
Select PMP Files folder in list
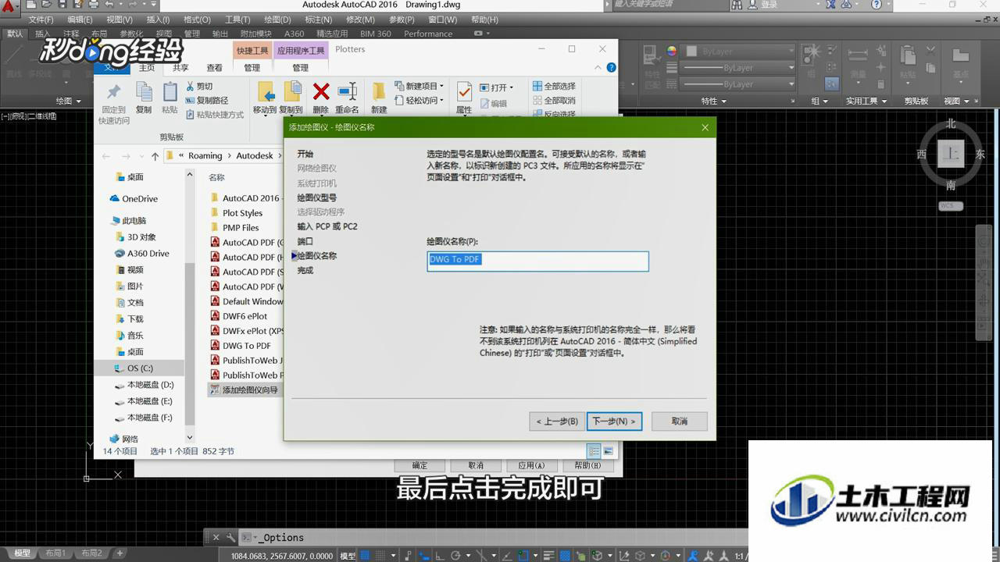[234, 228]
